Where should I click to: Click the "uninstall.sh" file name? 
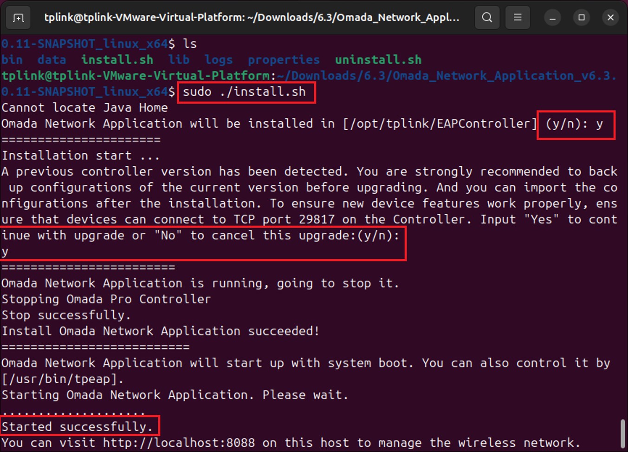click(x=378, y=60)
